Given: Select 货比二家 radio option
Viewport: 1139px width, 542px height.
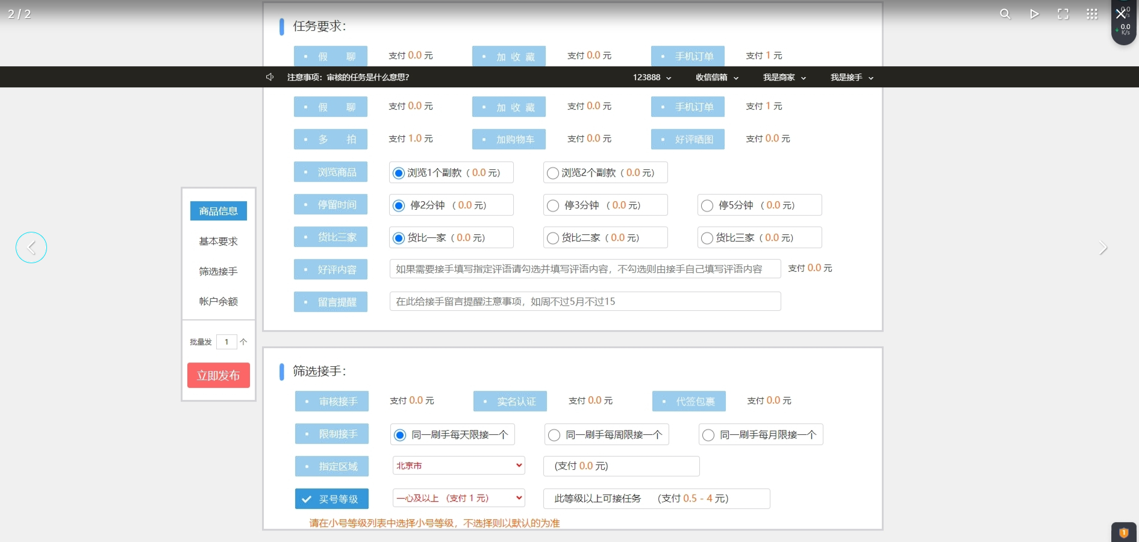Looking at the screenshot, I should (x=552, y=238).
